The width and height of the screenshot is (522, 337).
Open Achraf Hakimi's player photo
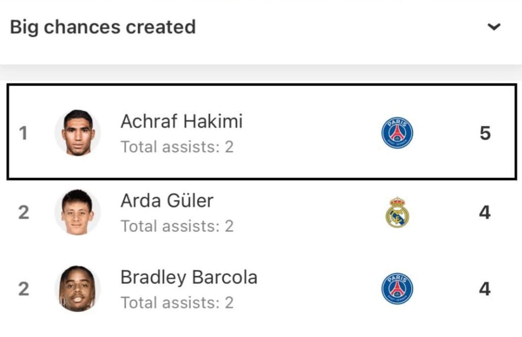(x=77, y=133)
